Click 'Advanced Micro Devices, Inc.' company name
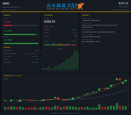The height and width of the screenshot is (115, 131). 11,7
